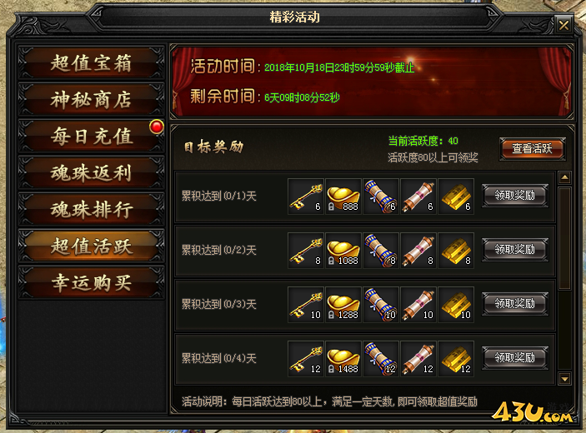Claim reward for 累积达到(0/1)天 row

point(515,195)
